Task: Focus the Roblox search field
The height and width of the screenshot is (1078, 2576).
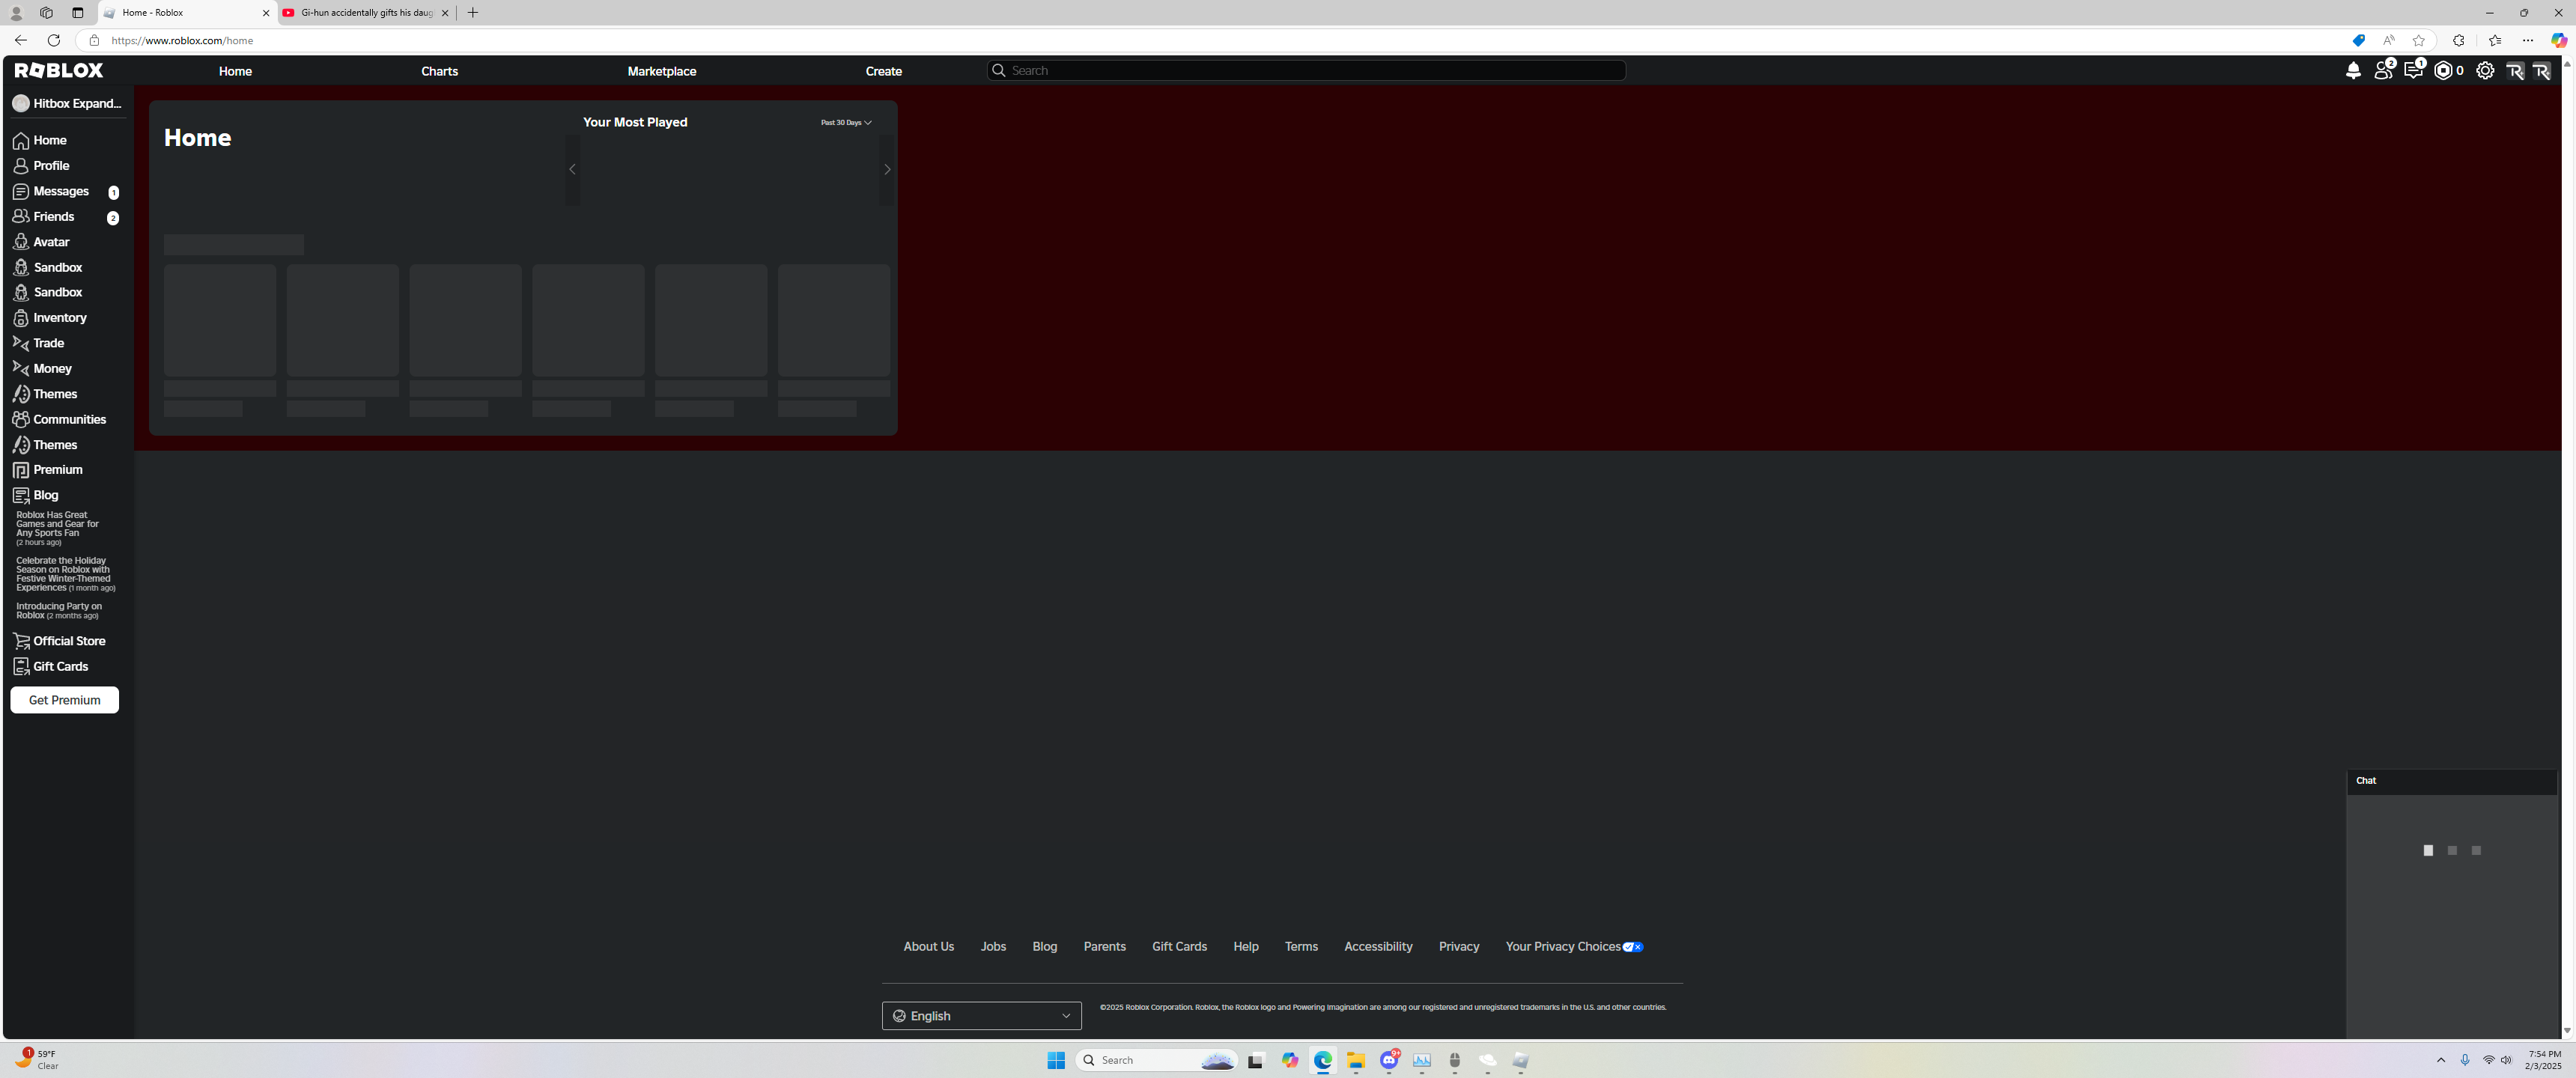Action: (1305, 71)
